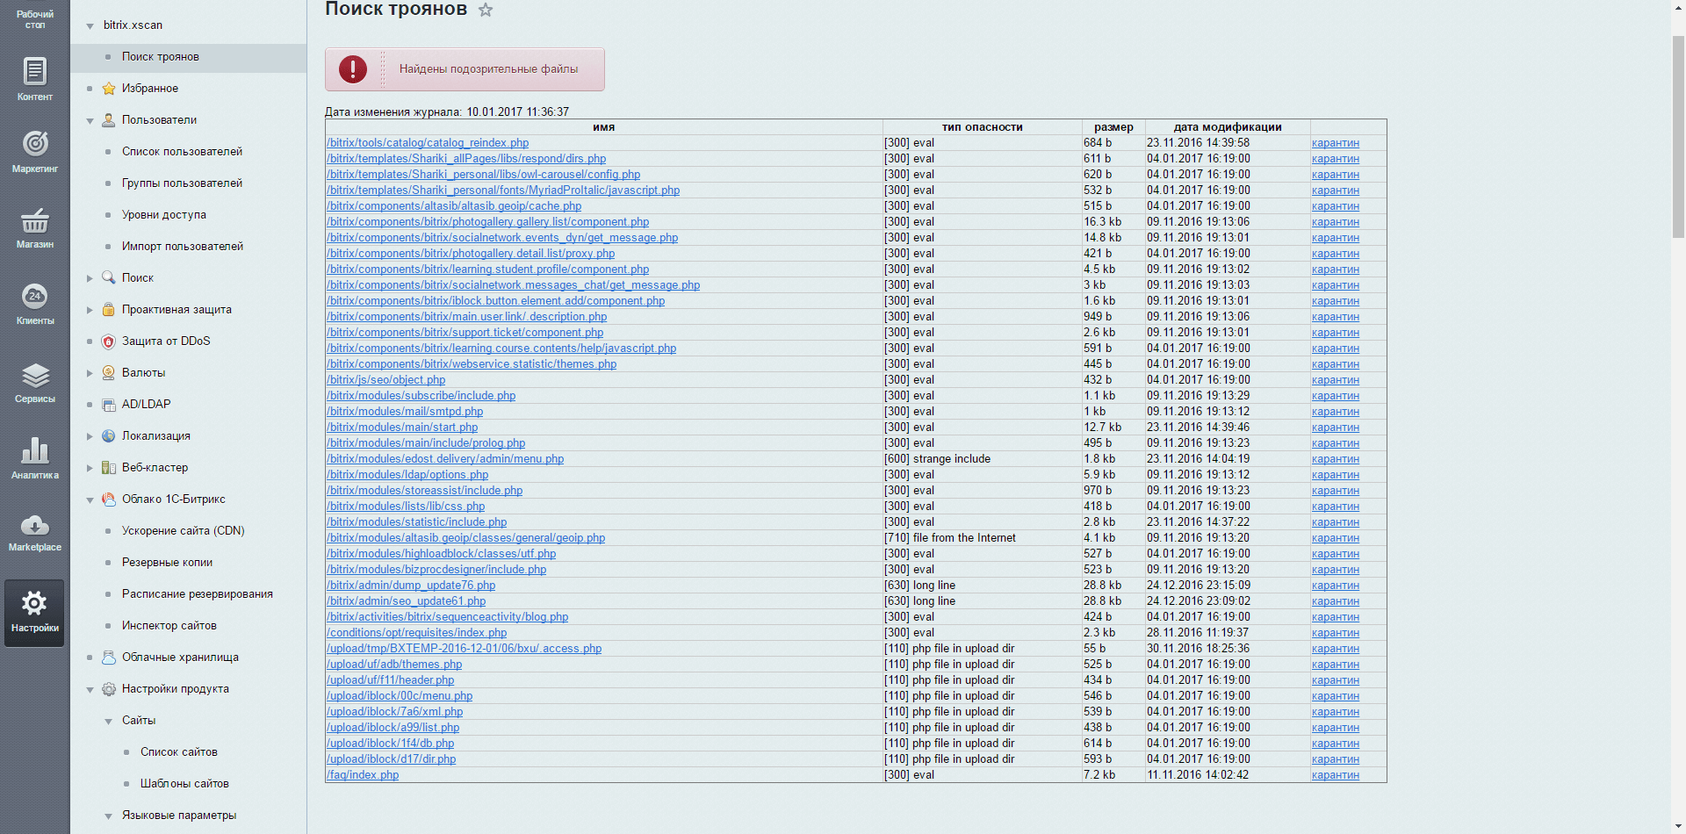Quarantine the /faq/index.php file
Screen dimensions: 1686x834
pyautogui.click(x=1335, y=775)
